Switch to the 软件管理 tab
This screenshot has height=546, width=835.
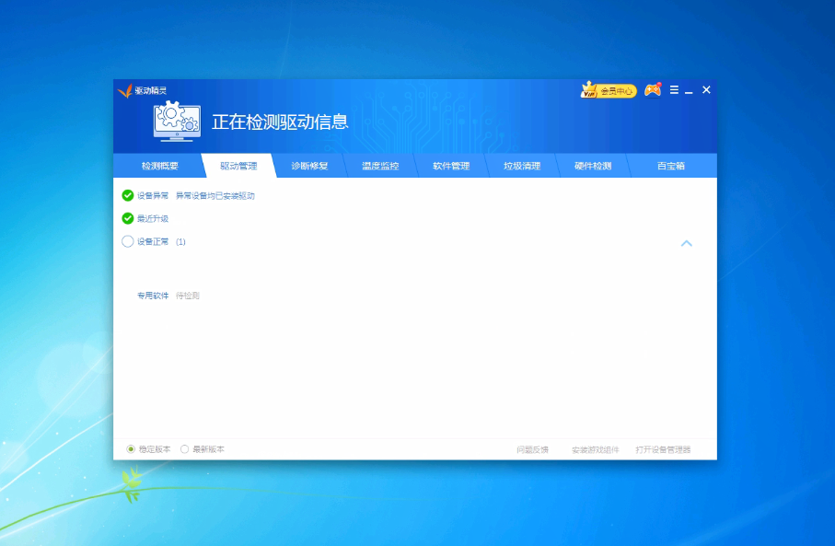[451, 166]
